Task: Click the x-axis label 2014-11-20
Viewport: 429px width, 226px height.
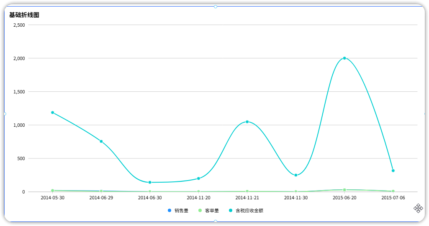Action: click(199, 198)
